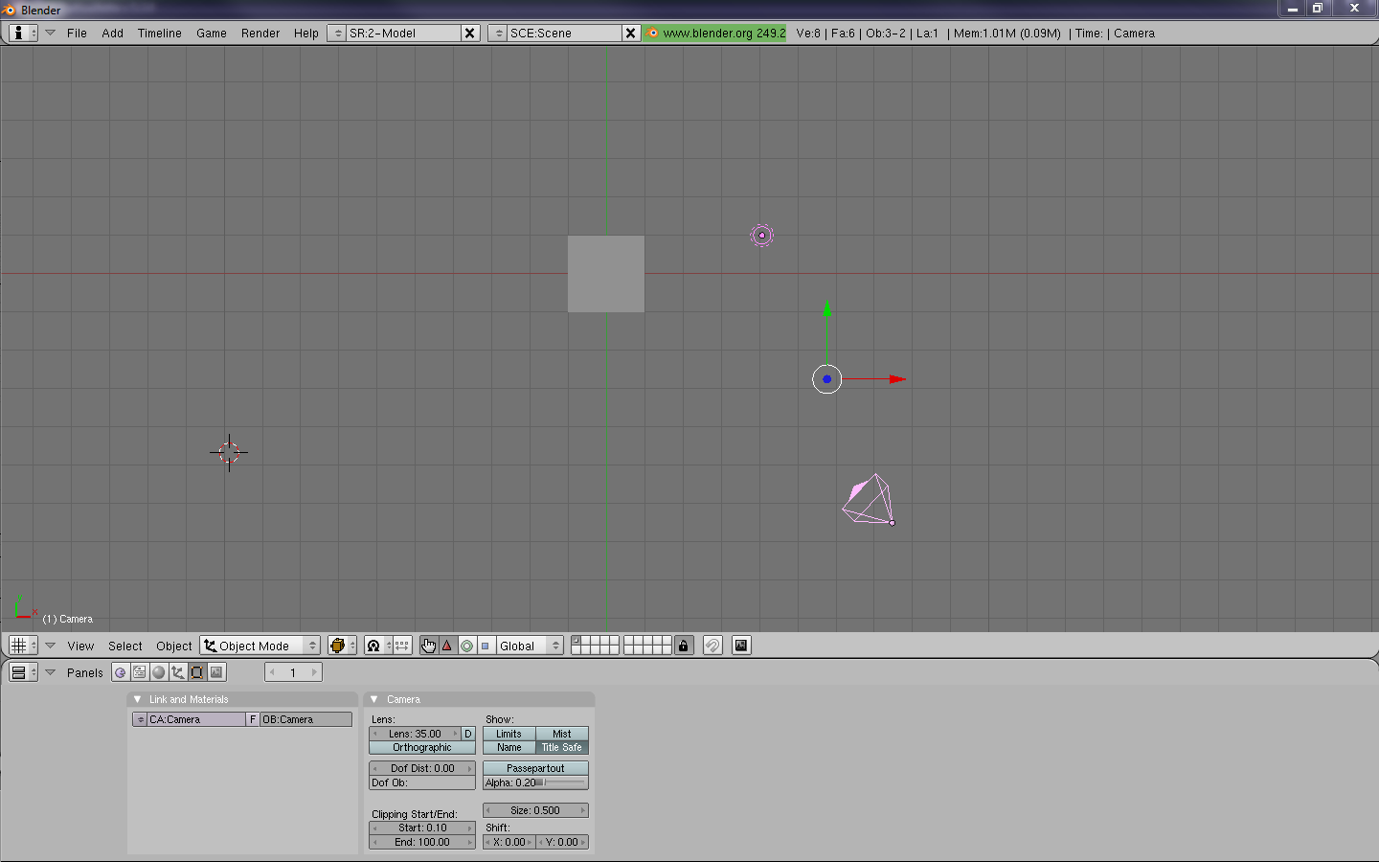Collapse the Buttons window menus triangle
The height and width of the screenshot is (862, 1379).
[50, 672]
